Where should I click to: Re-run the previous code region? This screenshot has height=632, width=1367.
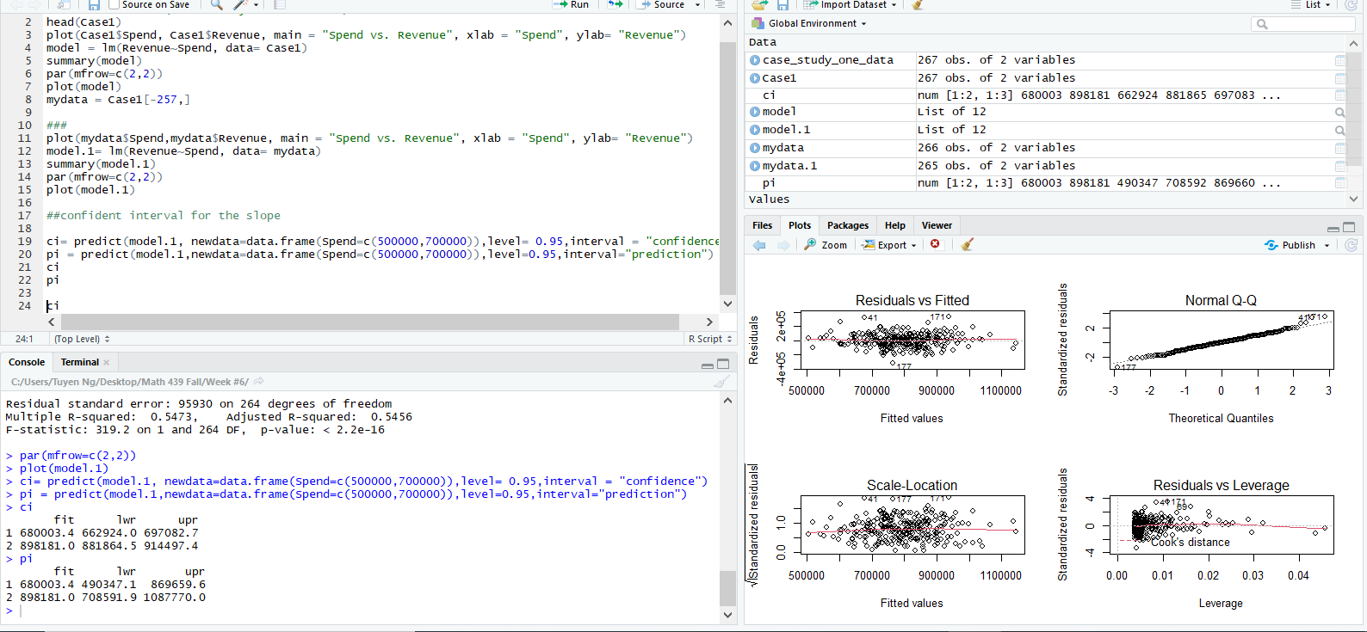click(x=615, y=5)
